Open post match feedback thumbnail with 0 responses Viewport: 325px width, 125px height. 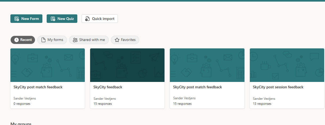(47, 65)
